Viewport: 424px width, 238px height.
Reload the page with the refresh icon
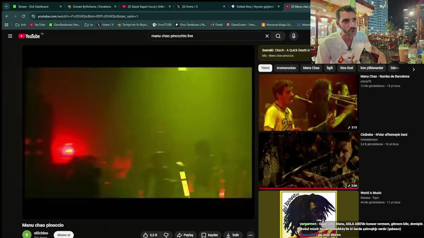click(x=23, y=16)
